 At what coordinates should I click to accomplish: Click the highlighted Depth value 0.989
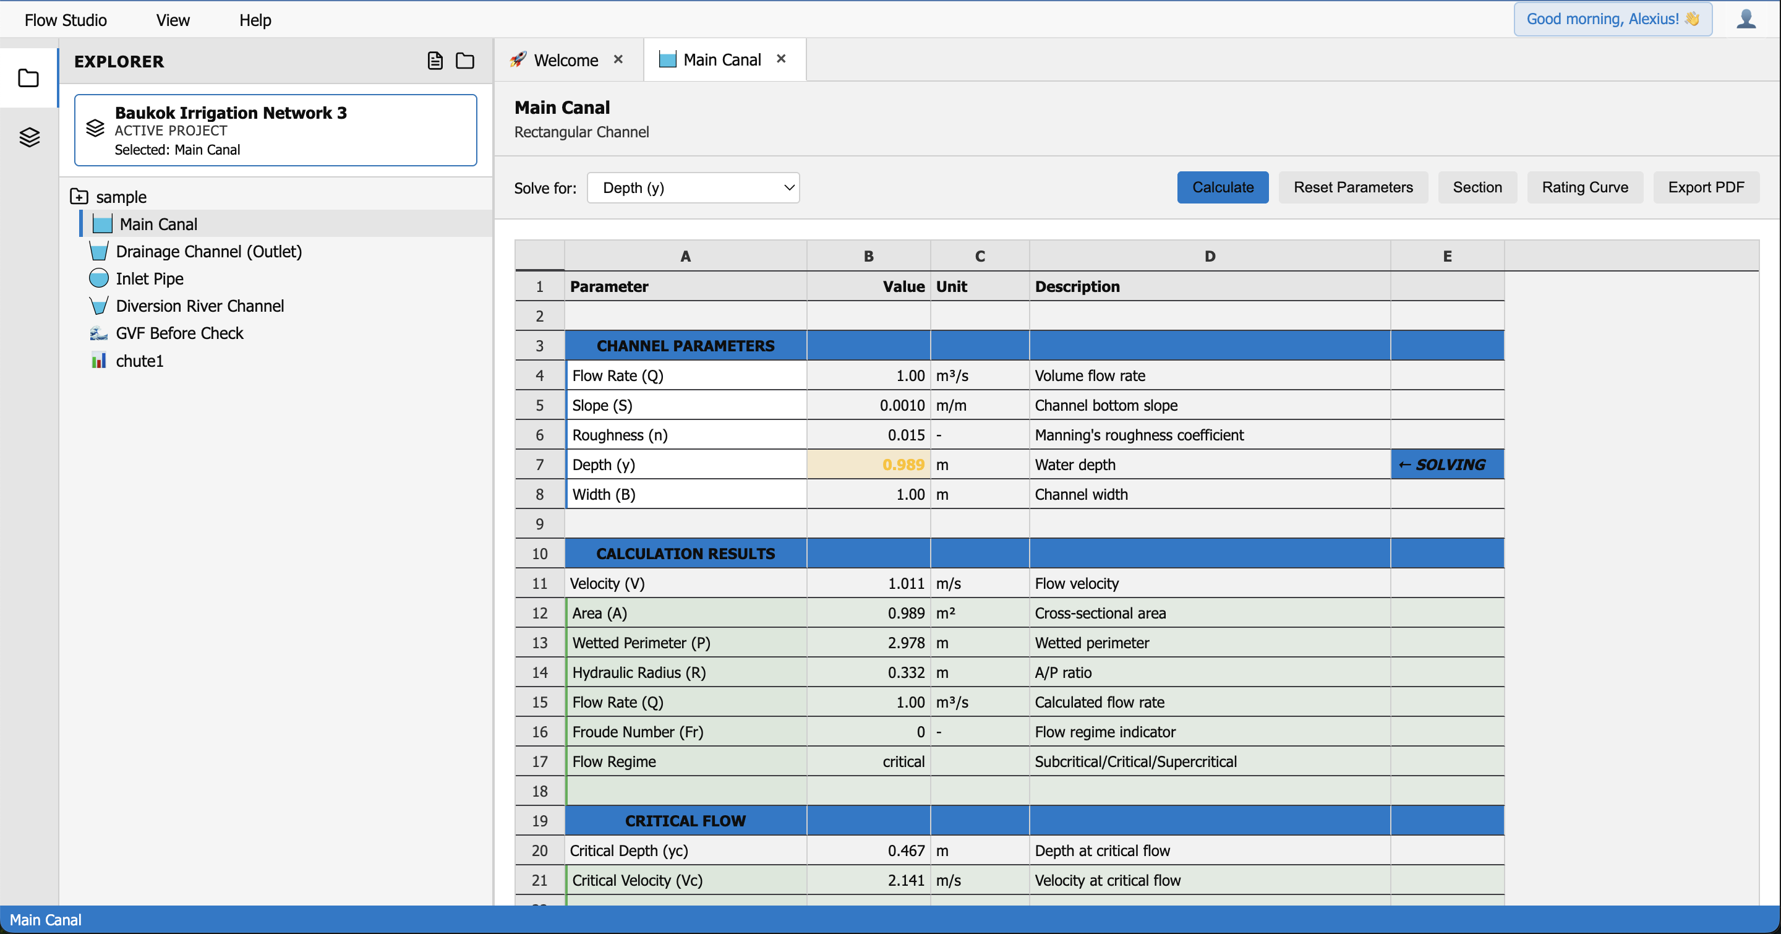point(868,465)
